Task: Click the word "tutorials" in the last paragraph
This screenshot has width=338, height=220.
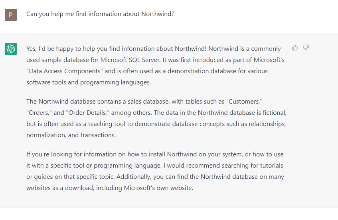Action: coord(271,165)
